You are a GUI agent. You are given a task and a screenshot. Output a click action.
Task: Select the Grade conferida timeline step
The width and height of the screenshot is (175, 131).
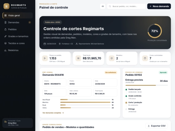pos(134,97)
